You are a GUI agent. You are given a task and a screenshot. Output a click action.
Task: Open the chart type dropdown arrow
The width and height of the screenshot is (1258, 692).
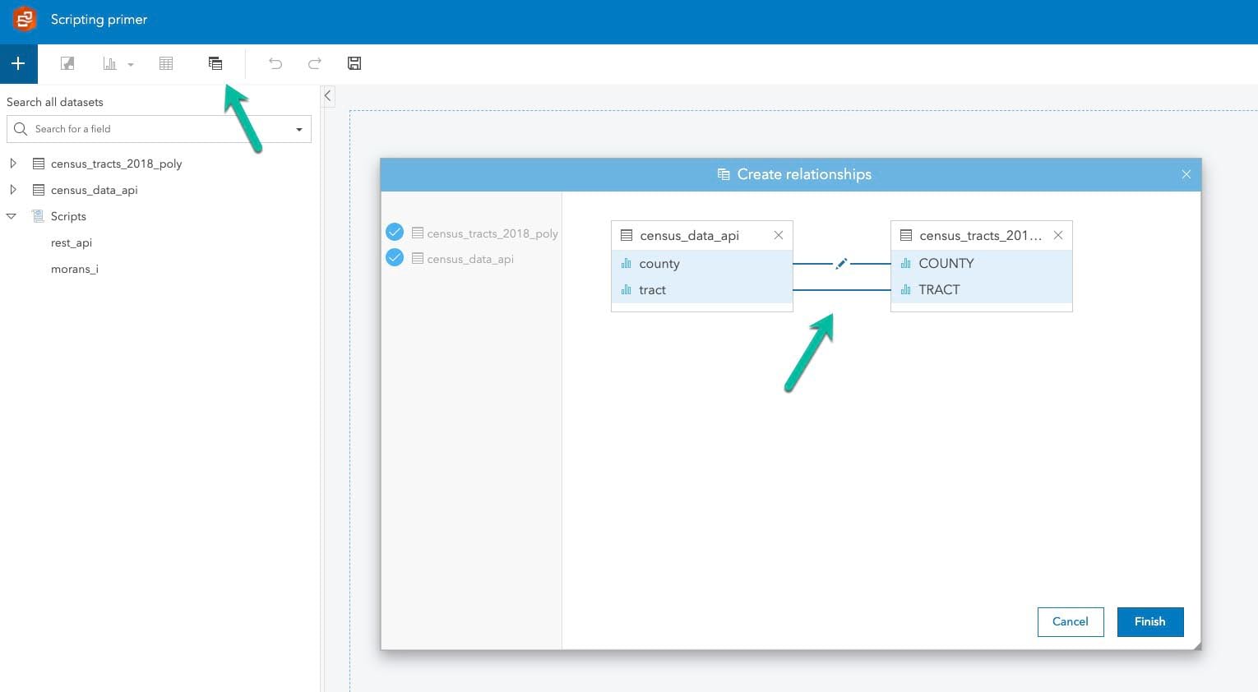[x=130, y=65]
